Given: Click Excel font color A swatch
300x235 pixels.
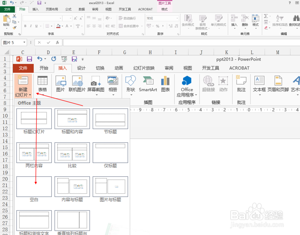Looking at the screenshot, I should 67,26.
